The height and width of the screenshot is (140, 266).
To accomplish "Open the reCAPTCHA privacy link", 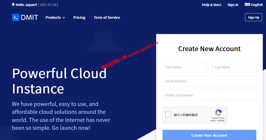I will (213, 121).
